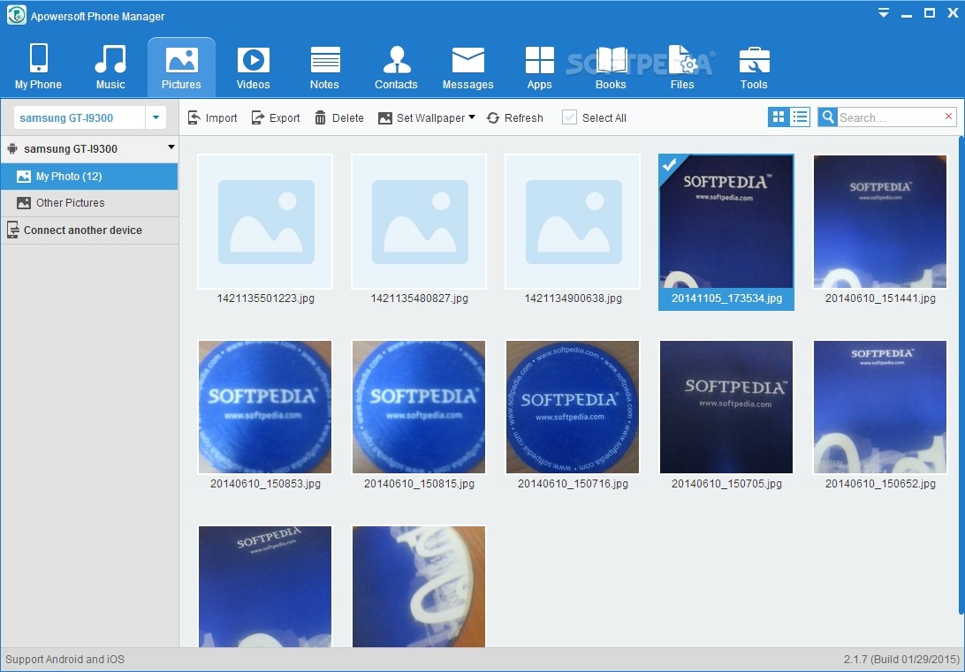Click the vertical scrollbar of photo grid
The width and height of the screenshot is (965, 672).
click(x=961, y=375)
